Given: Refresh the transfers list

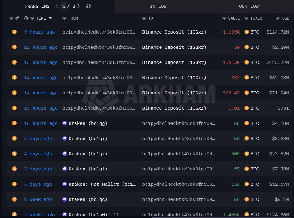Looking at the screenshot, I should tap(88, 6).
